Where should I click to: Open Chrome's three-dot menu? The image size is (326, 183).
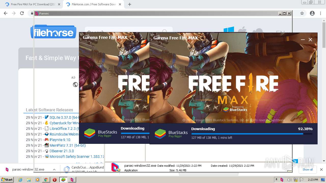pos(321,13)
